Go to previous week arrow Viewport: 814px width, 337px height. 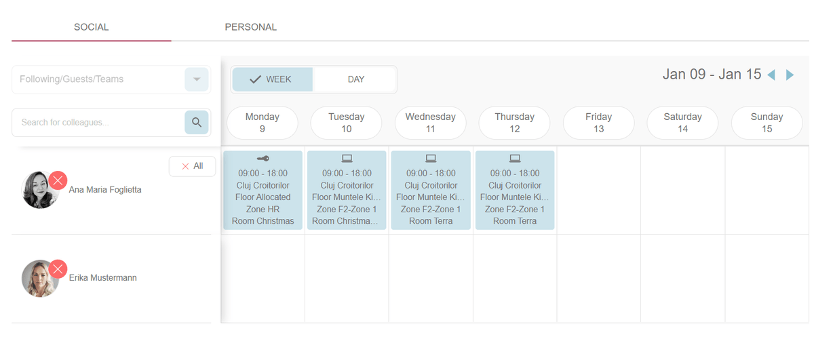coord(771,75)
